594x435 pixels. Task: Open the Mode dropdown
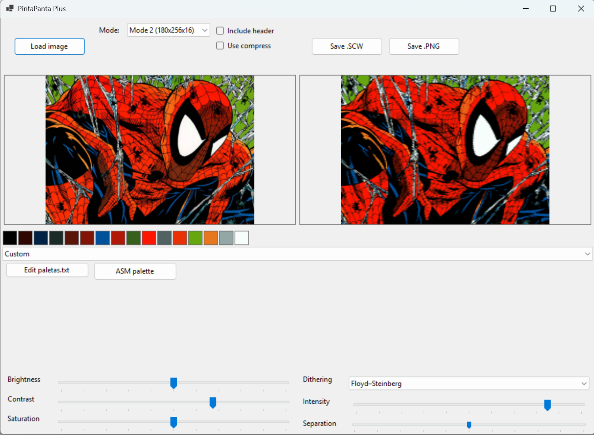[168, 30]
